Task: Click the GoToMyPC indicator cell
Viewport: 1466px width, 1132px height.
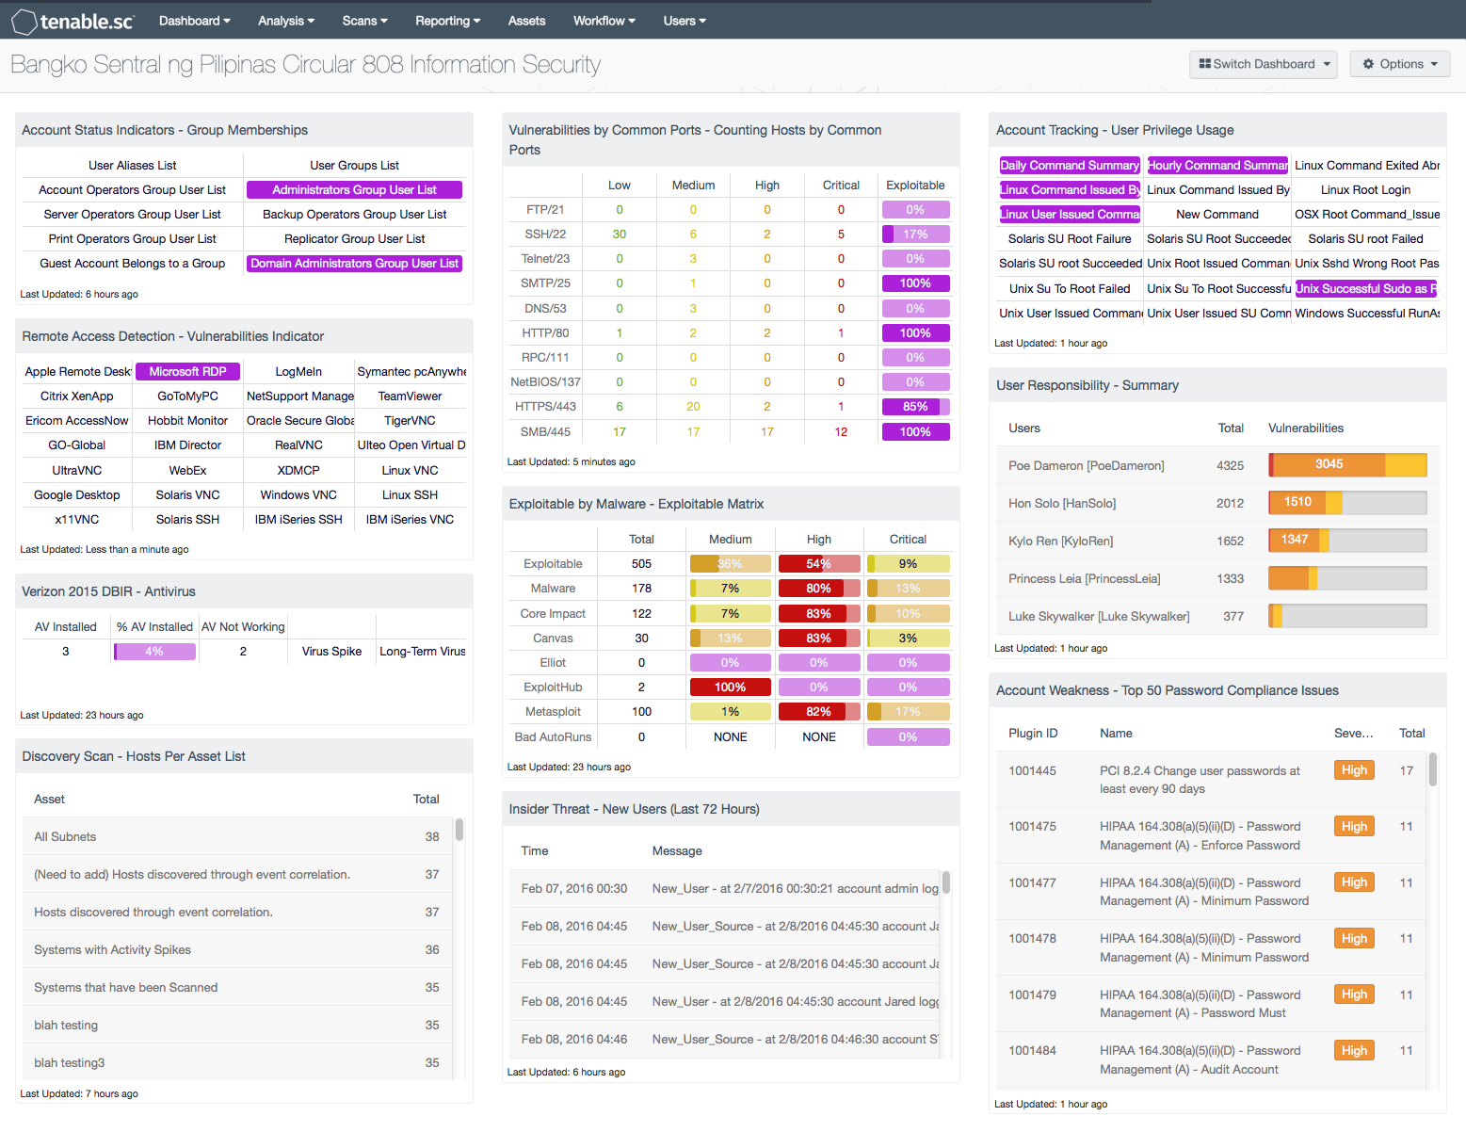Action: pyautogui.click(x=187, y=396)
